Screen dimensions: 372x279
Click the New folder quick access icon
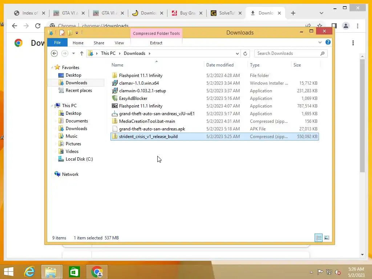(x=70, y=33)
